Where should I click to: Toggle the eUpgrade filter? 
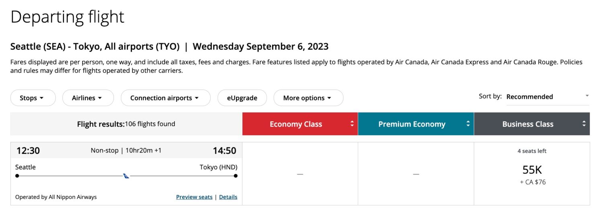point(242,98)
